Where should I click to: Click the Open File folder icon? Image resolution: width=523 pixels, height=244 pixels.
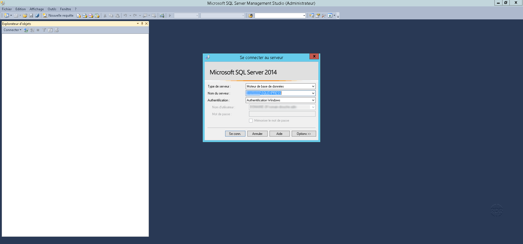tap(25, 16)
